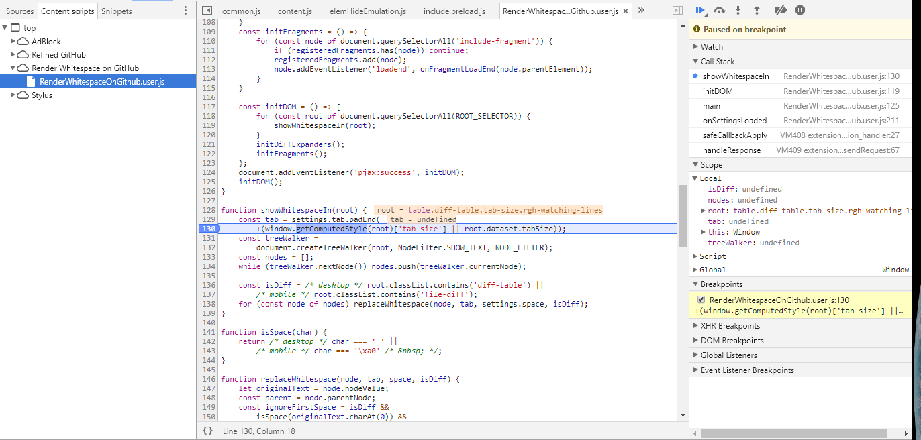
Task: Click the isDiff: undefined scope entry
Action: pos(745,189)
